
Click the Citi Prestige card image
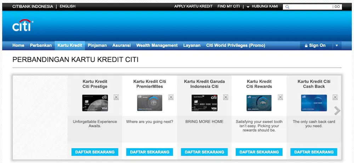95,103
